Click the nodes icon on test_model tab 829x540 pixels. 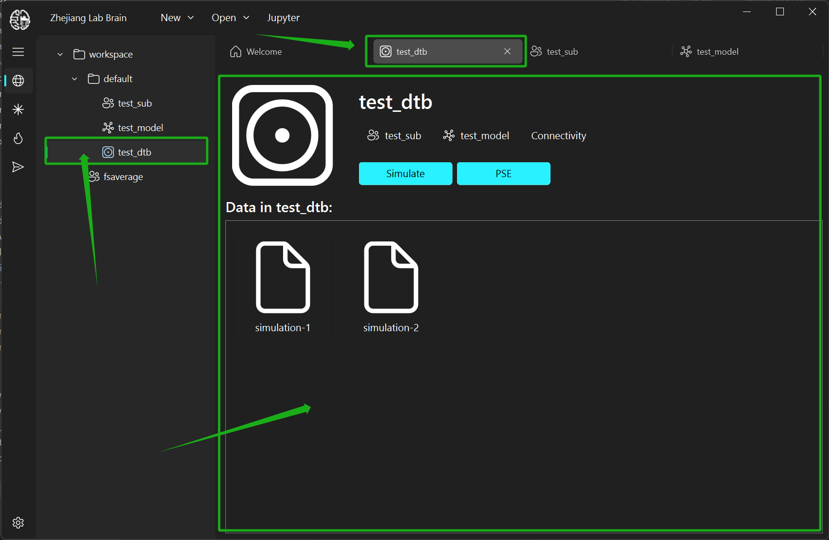[686, 51]
